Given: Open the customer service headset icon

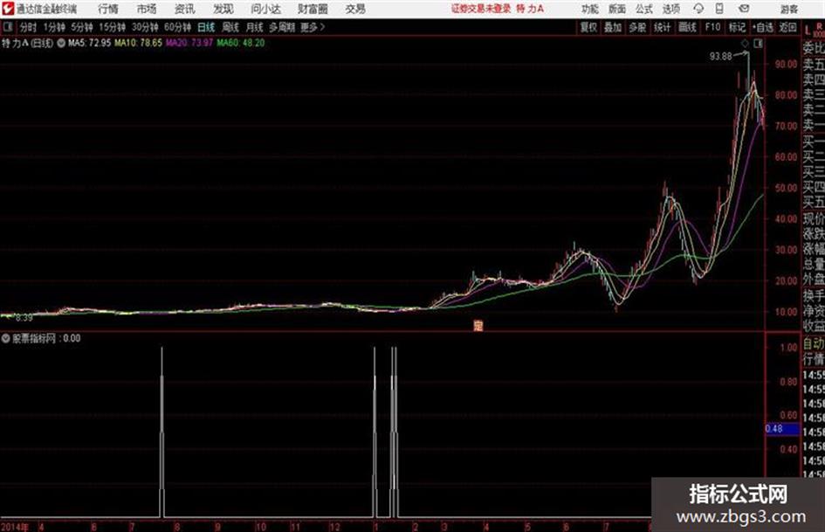Looking at the screenshot, I should click(x=698, y=9).
